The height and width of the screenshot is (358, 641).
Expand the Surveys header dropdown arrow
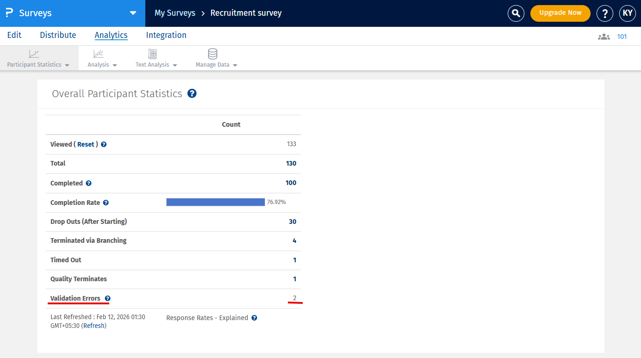click(x=133, y=13)
